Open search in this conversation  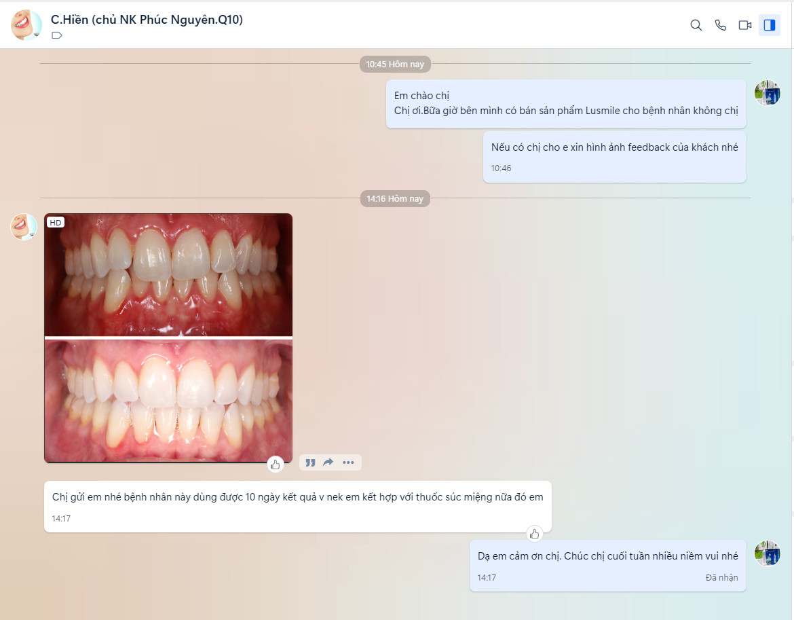coord(696,25)
